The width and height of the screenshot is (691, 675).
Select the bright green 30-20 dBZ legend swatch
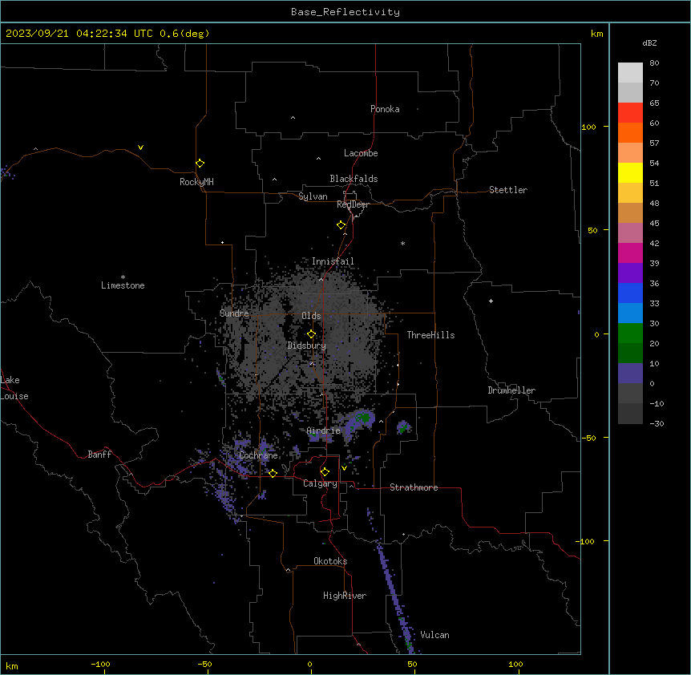click(630, 333)
